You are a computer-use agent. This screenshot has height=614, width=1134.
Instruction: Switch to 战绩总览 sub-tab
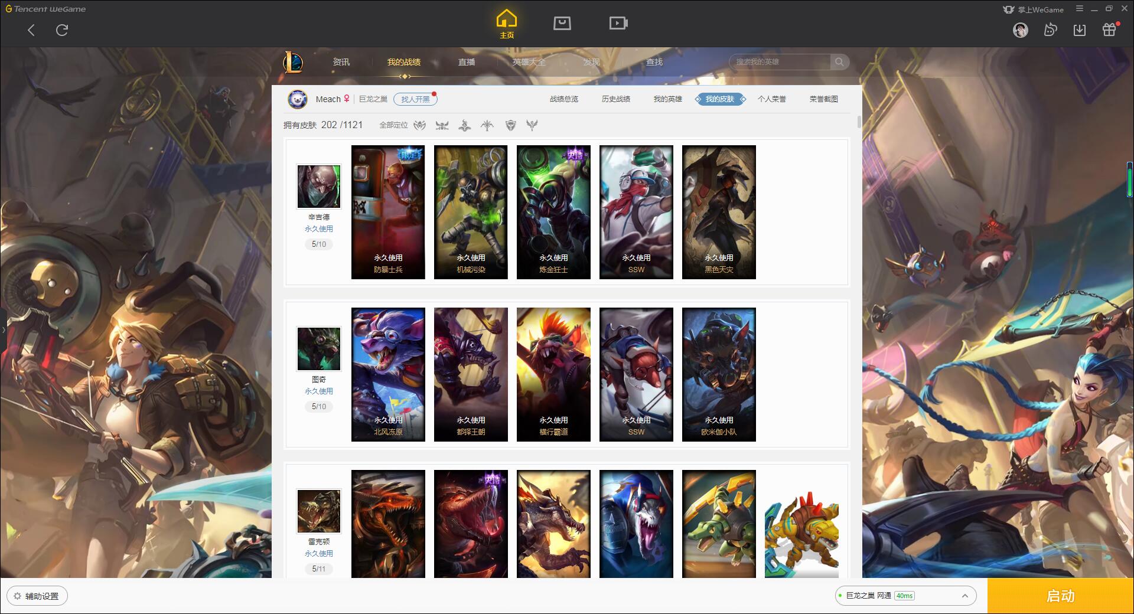(x=564, y=99)
